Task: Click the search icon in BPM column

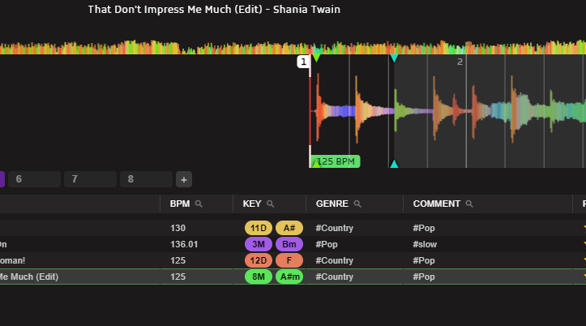Action: click(198, 204)
